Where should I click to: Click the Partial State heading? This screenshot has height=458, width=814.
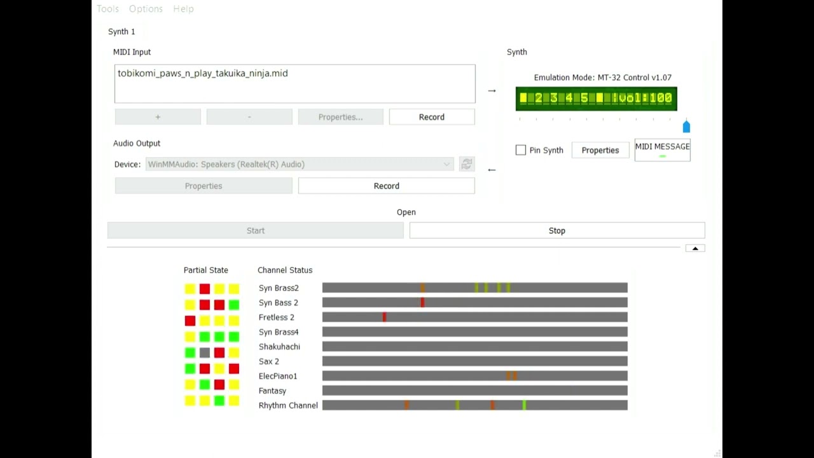206,270
